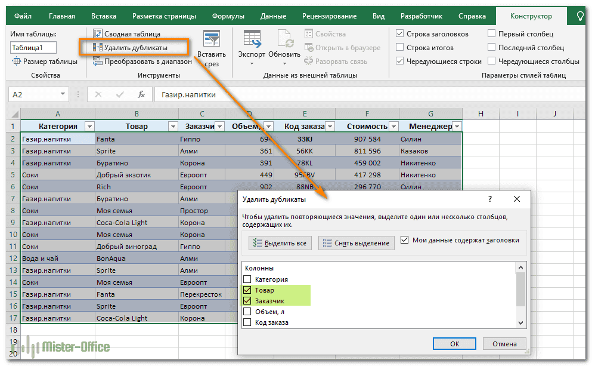Click Отмена to cancel the dialog
592x366 pixels.
pyautogui.click(x=504, y=344)
